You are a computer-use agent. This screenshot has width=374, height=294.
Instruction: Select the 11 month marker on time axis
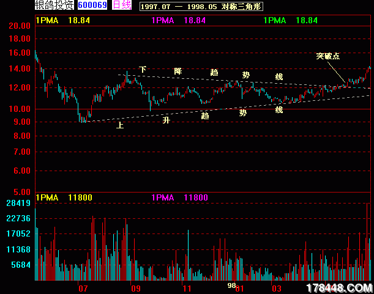point(187,288)
